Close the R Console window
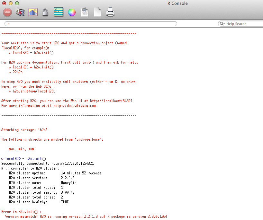The height and width of the screenshot is (220, 263). [x=4, y=3]
